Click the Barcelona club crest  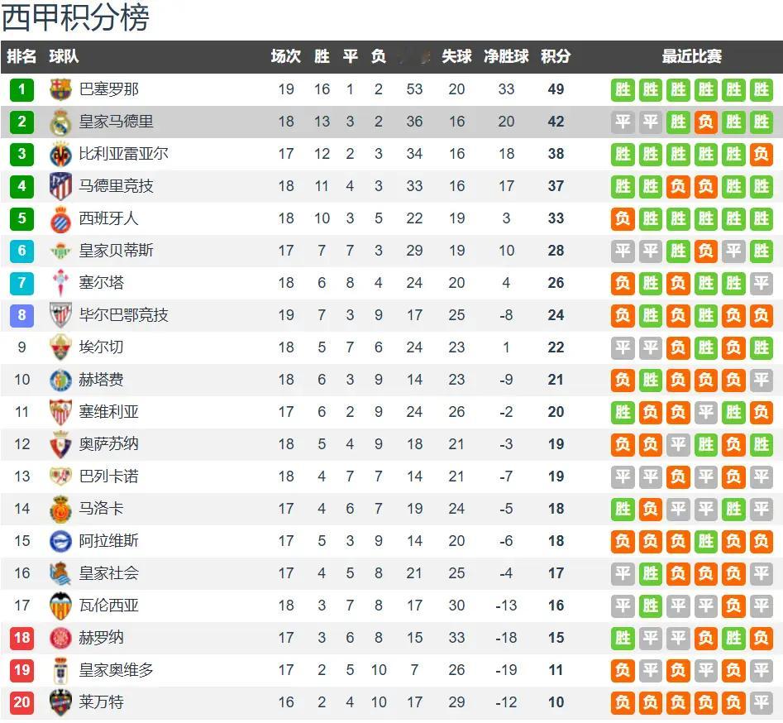(60, 89)
